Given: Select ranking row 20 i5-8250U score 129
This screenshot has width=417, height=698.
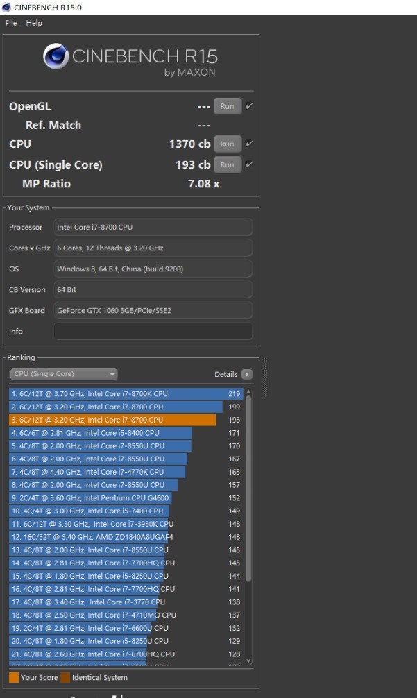Looking at the screenshot, I should coord(126,641).
